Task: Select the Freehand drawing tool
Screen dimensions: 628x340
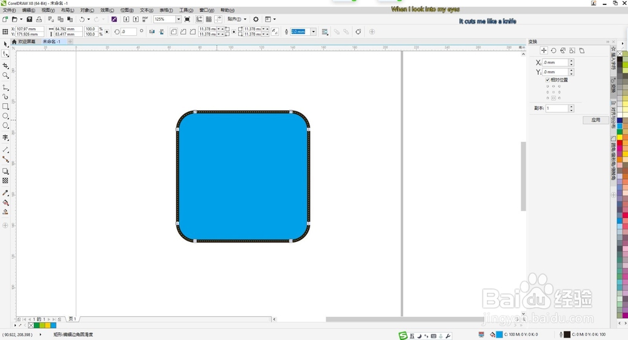Action: point(6,87)
